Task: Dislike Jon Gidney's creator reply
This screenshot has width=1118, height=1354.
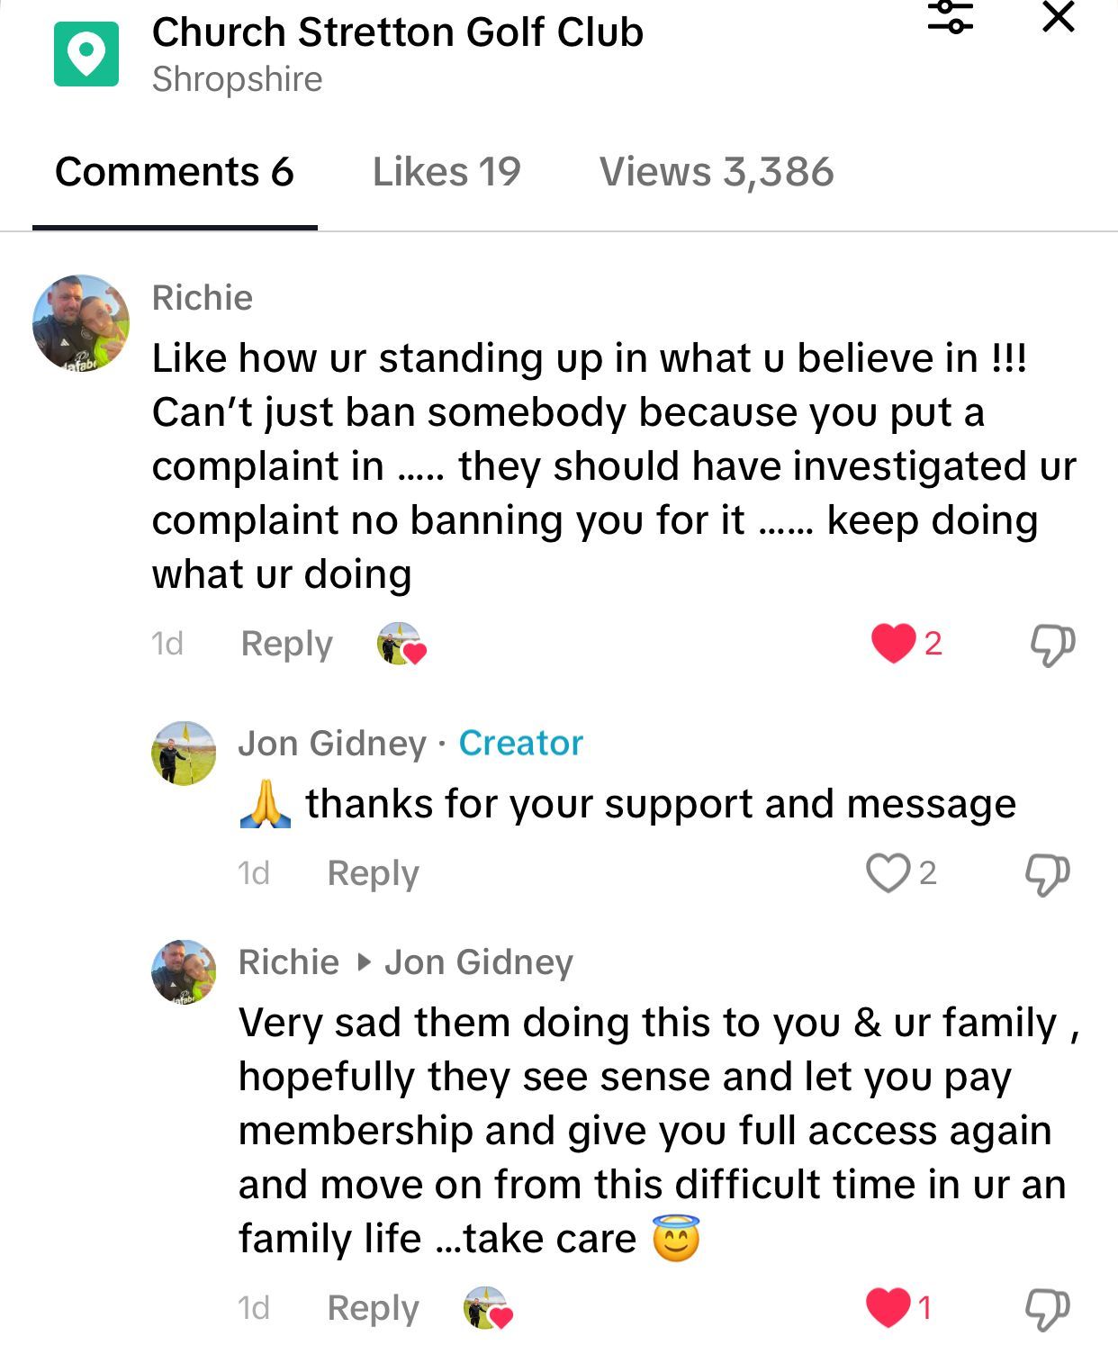Action: (x=1048, y=873)
